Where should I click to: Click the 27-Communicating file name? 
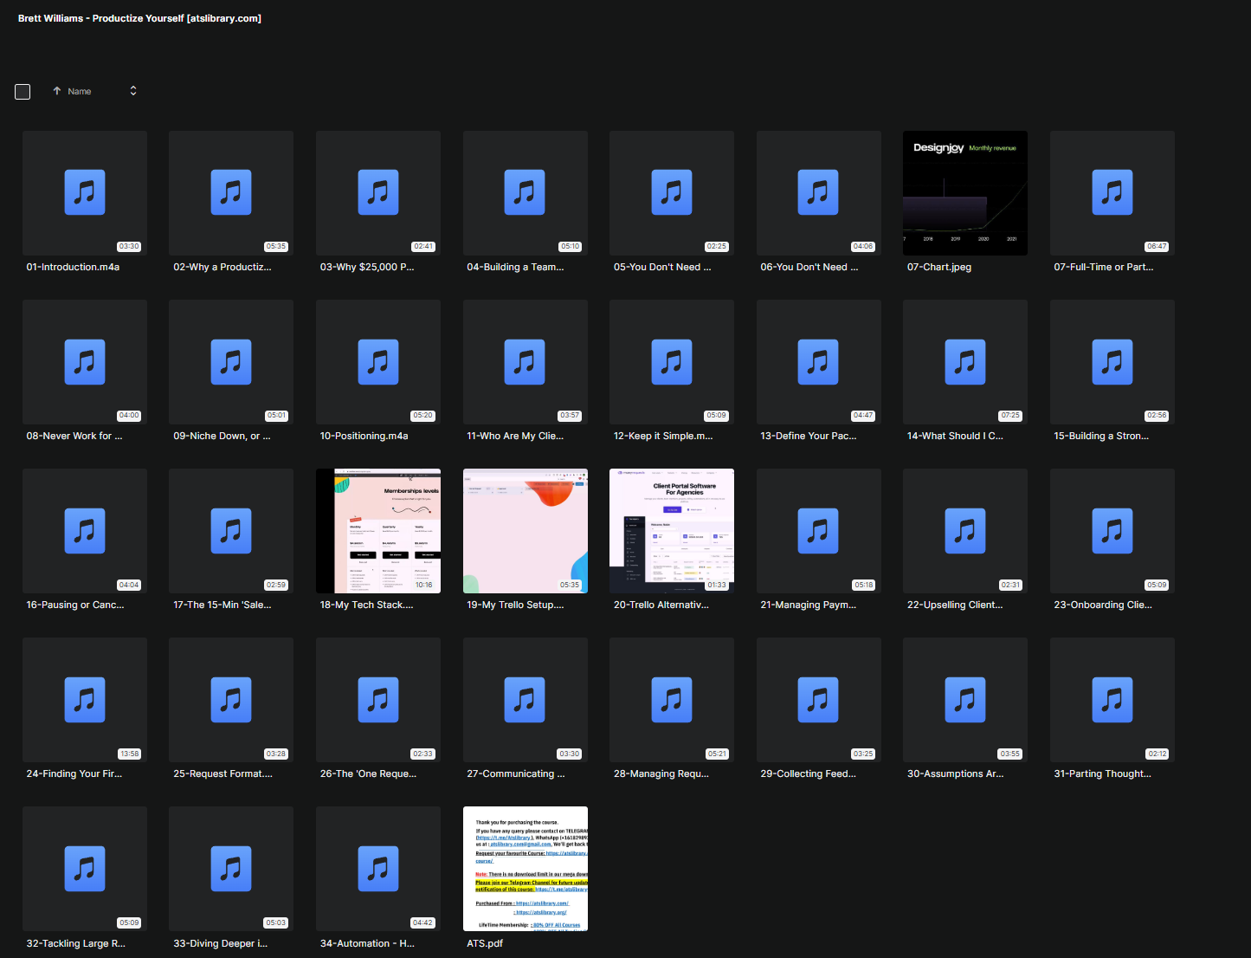516,774
